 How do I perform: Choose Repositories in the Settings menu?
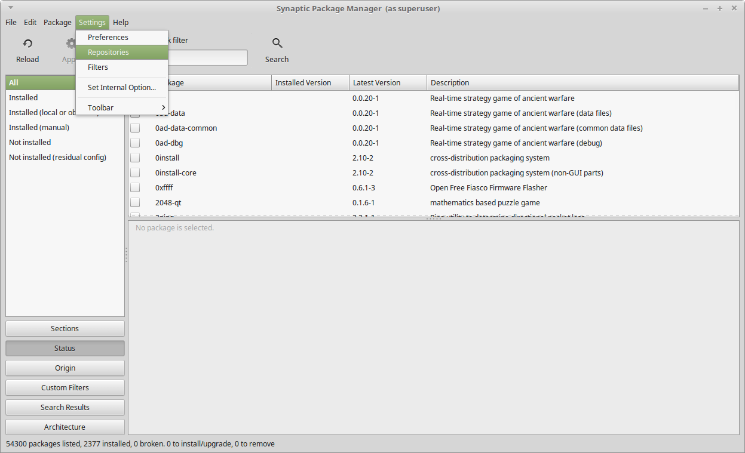pyautogui.click(x=122, y=52)
